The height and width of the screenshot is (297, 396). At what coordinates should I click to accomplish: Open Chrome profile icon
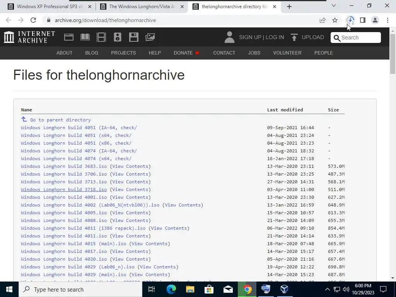[x=375, y=20]
